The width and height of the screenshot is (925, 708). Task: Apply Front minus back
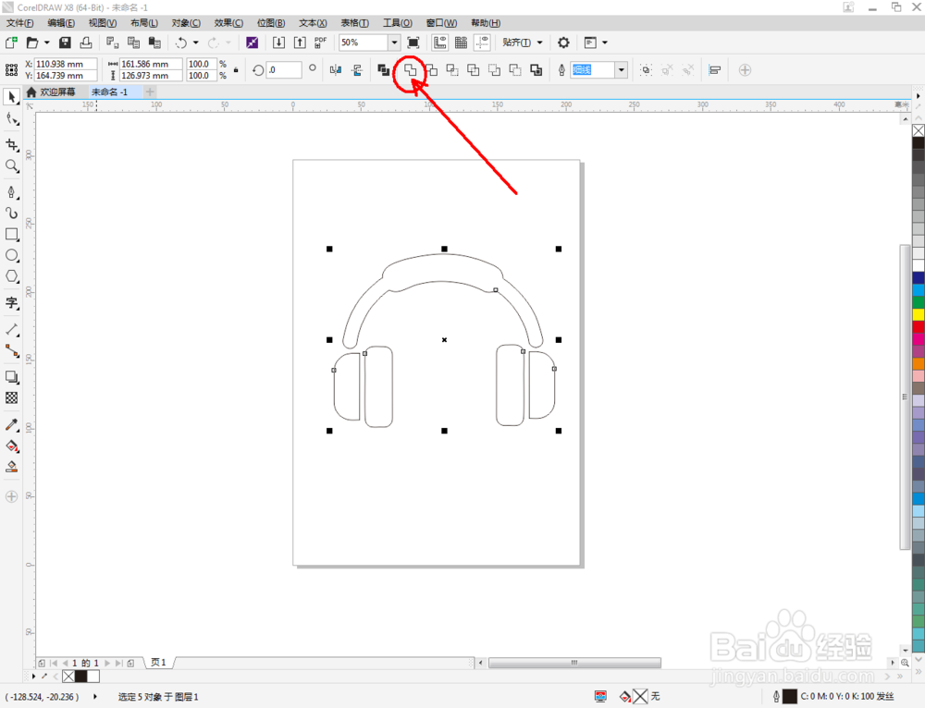[494, 70]
